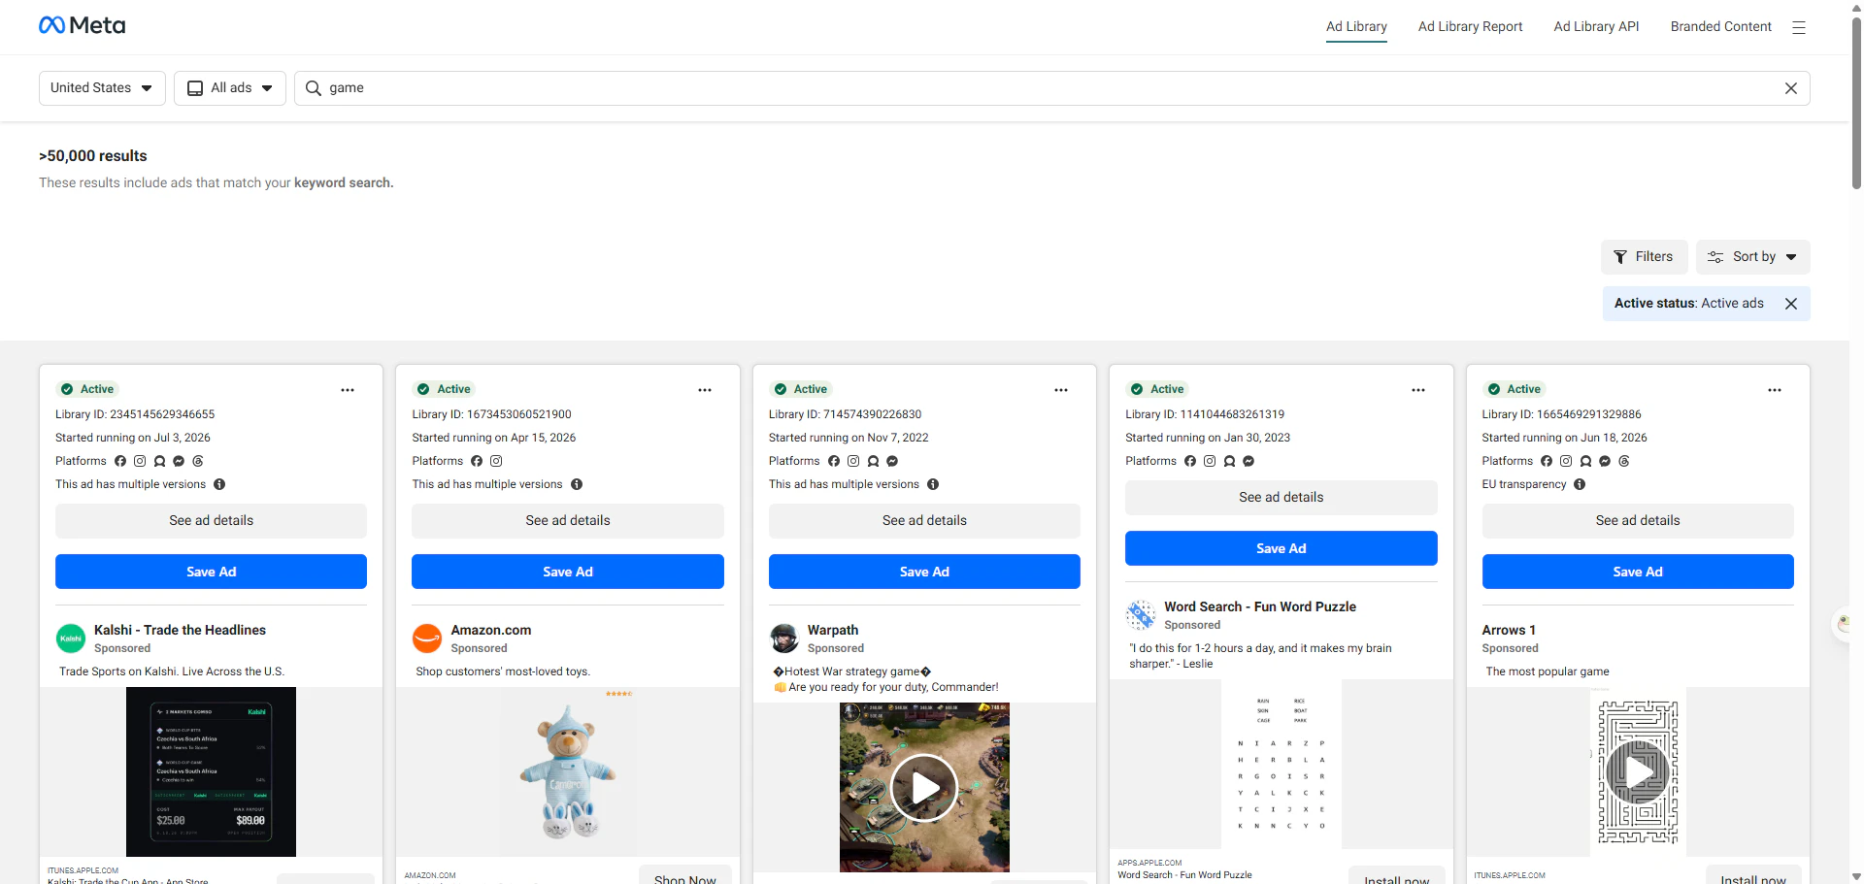
Task: Click the Kalshi advertiser avatar
Action: click(71, 638)
